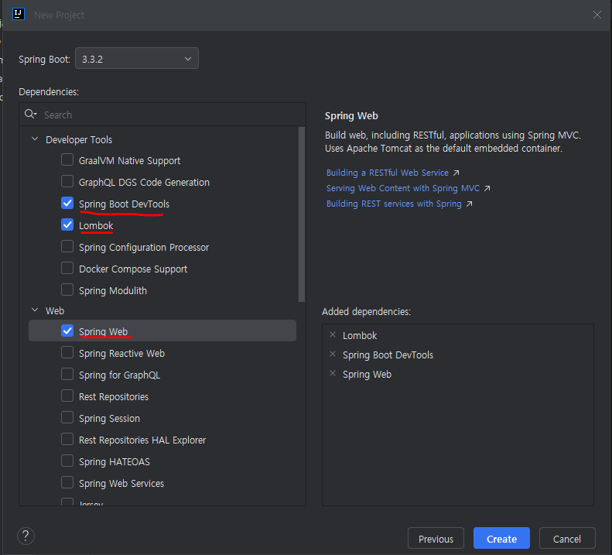Focus the dependencies Search field

[162, 115]
